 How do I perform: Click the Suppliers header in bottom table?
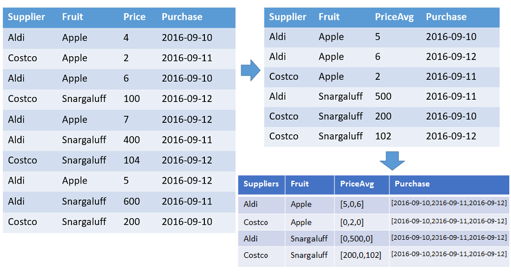(261, 184)
